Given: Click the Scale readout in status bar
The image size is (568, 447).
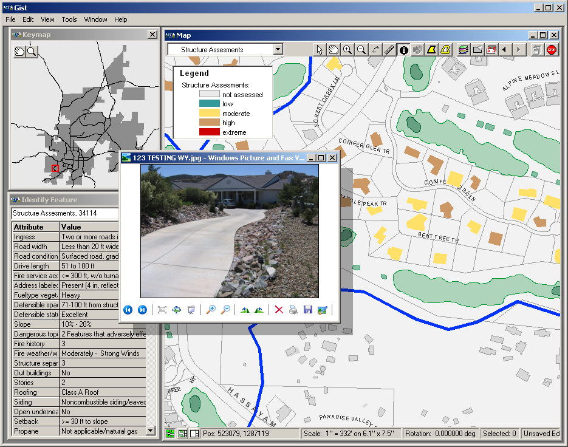Looking at the screenshot, I should coord(350,434).
